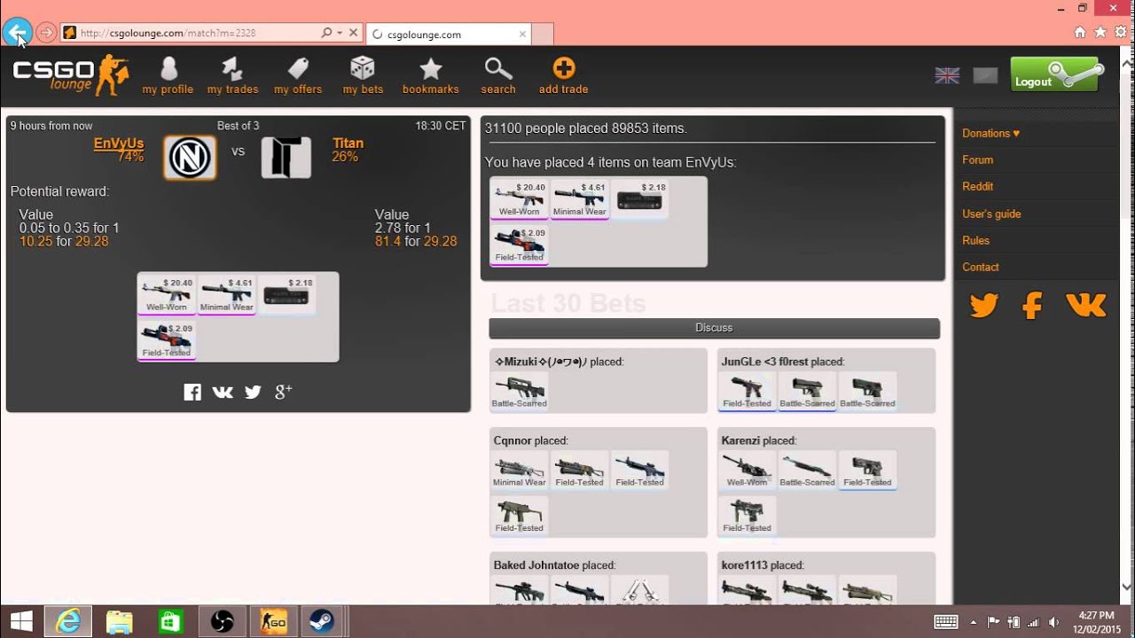The image size is (1135, 638).
Task: Select the $4.61 Minimal Wear item in placed items
Action: pos(579,199)
